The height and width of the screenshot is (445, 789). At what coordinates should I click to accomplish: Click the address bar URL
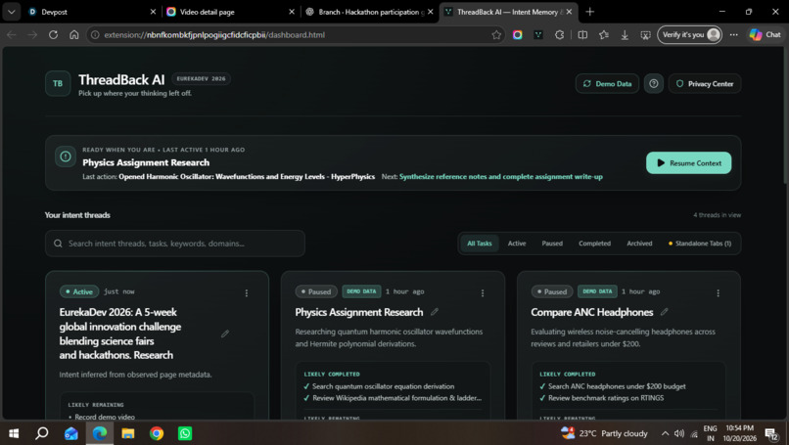(214, 34)
